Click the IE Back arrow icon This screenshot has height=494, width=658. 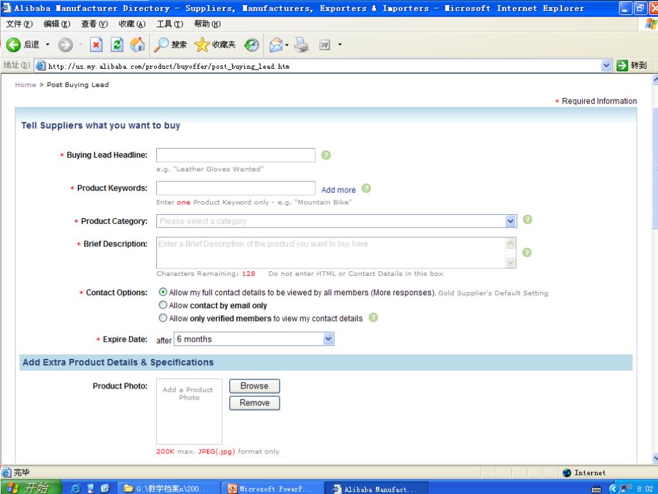13,44
